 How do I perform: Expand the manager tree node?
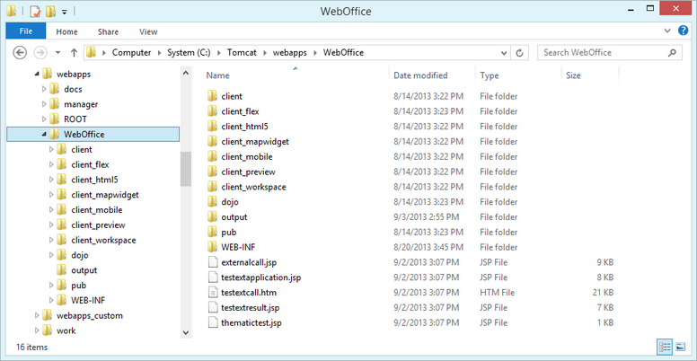(x=43, y=104)
